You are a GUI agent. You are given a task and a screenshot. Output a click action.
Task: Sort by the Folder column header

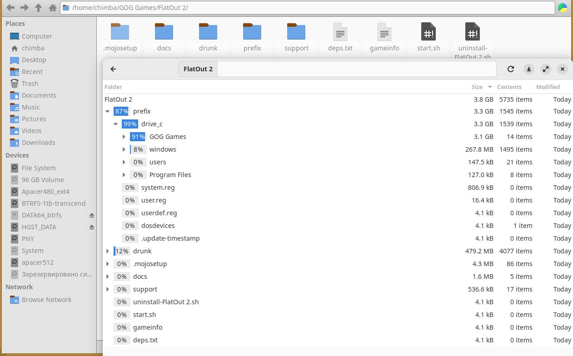click(x=113, y=87)
